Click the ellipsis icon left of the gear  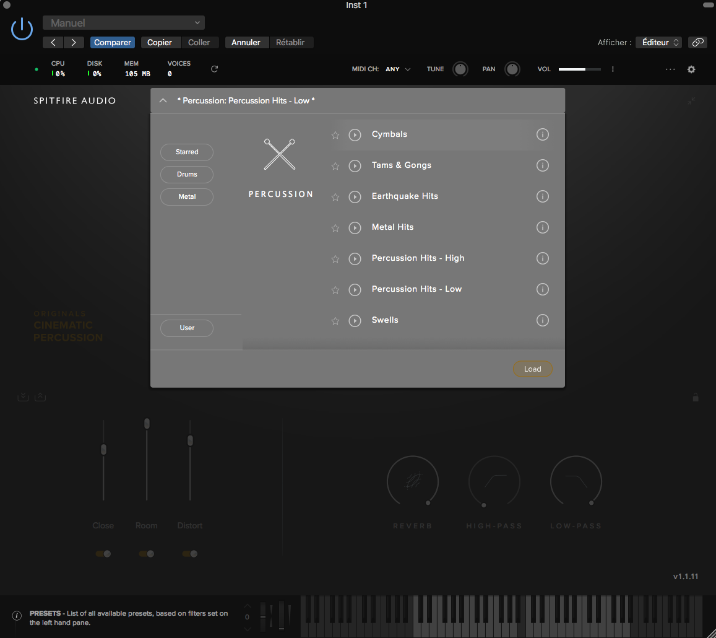[670, 69]
